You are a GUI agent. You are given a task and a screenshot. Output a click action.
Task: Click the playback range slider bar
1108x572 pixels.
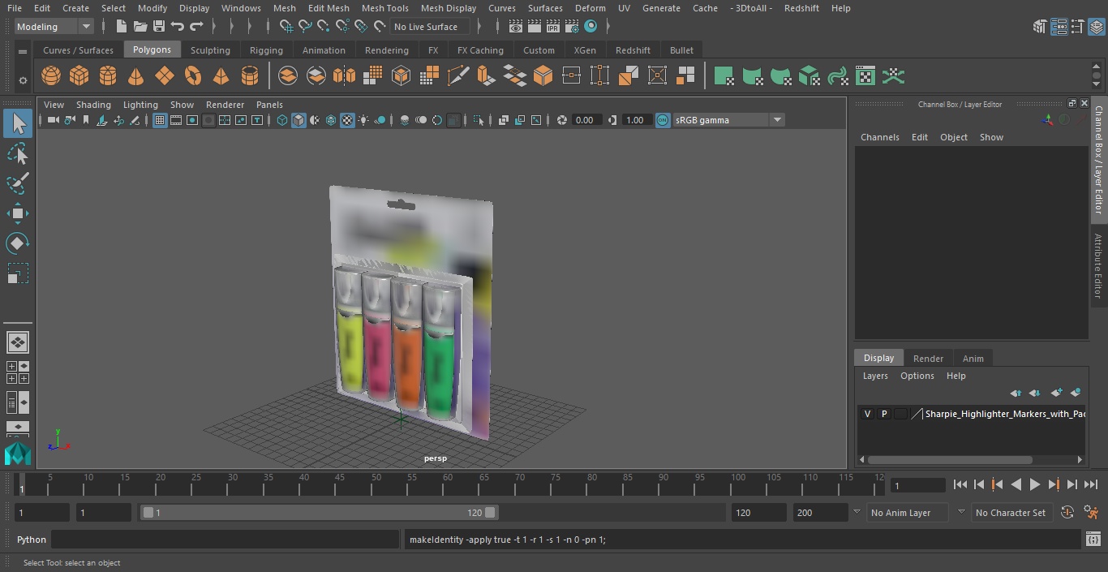click(x=319, y=513)
